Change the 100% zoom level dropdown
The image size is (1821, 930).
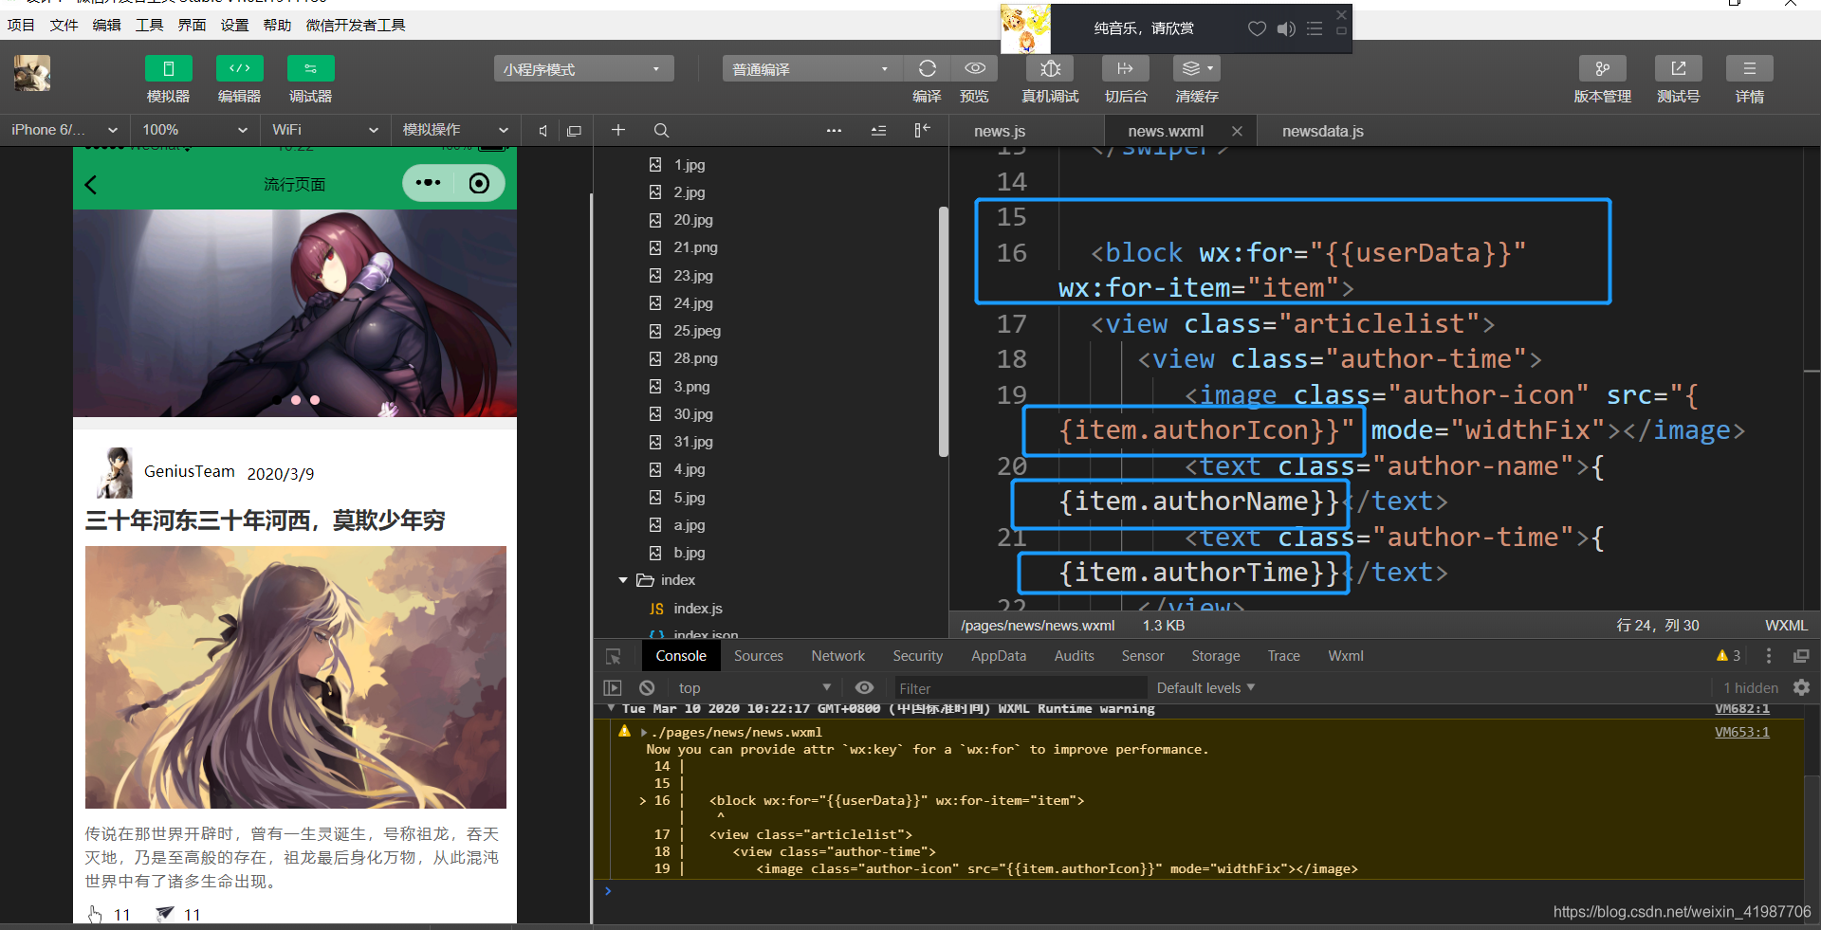(x=194, y=130)
